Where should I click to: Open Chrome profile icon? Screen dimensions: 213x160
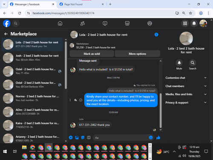(x=201, y=13)
